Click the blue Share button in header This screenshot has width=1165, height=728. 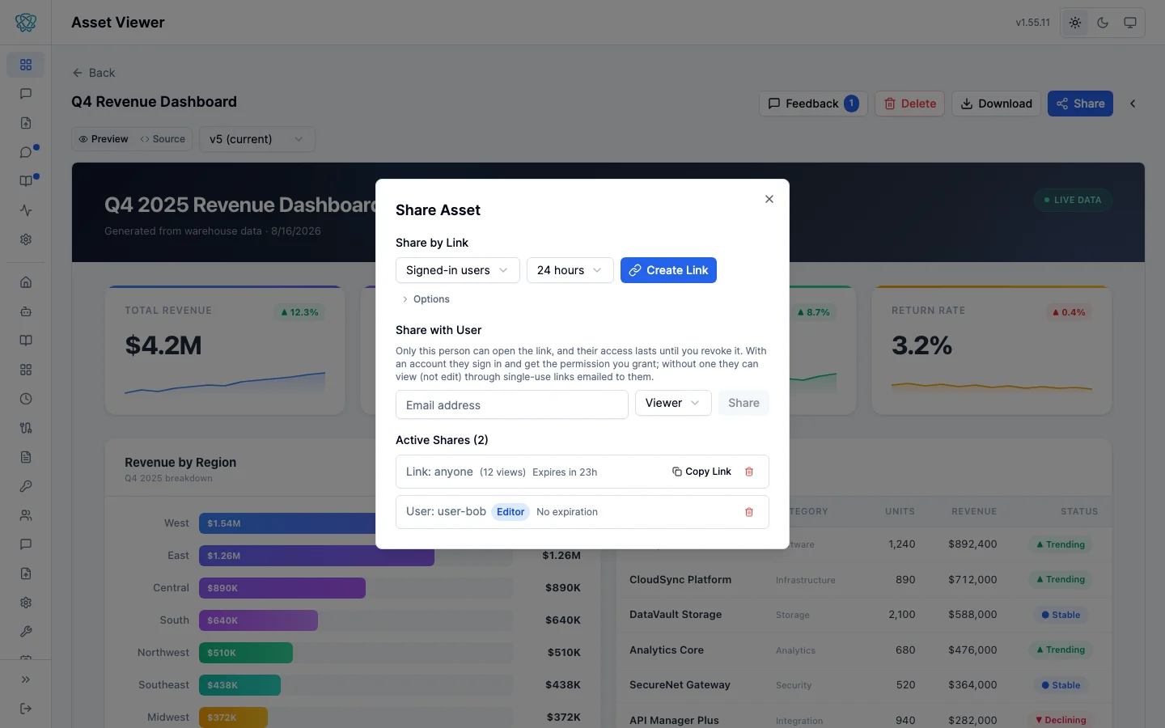[1080, 104]
